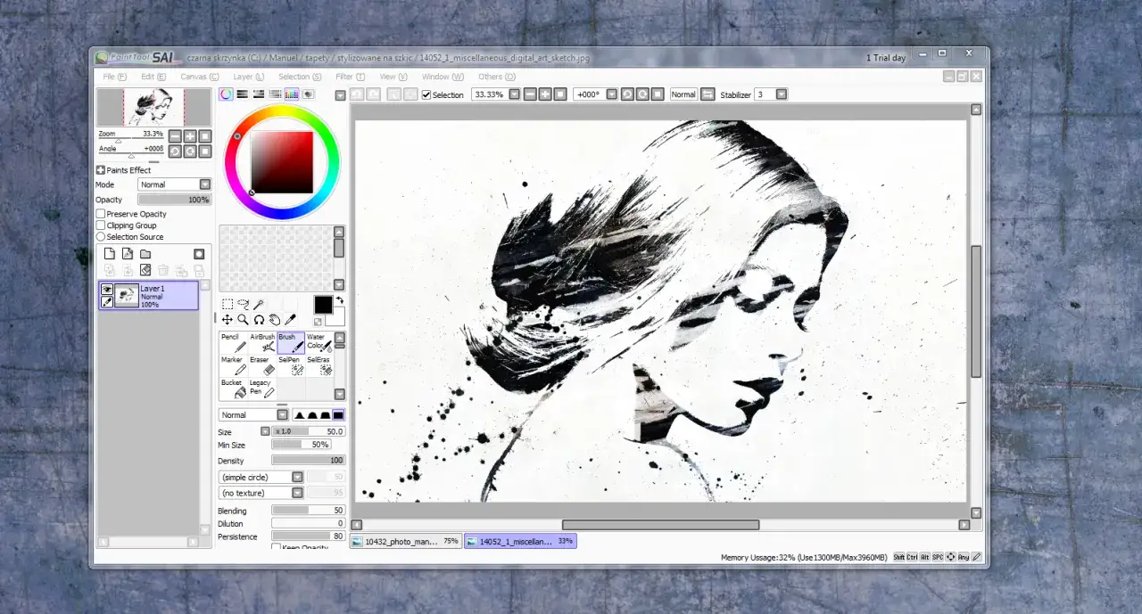Select the Eraser tool

coord(263,367)
